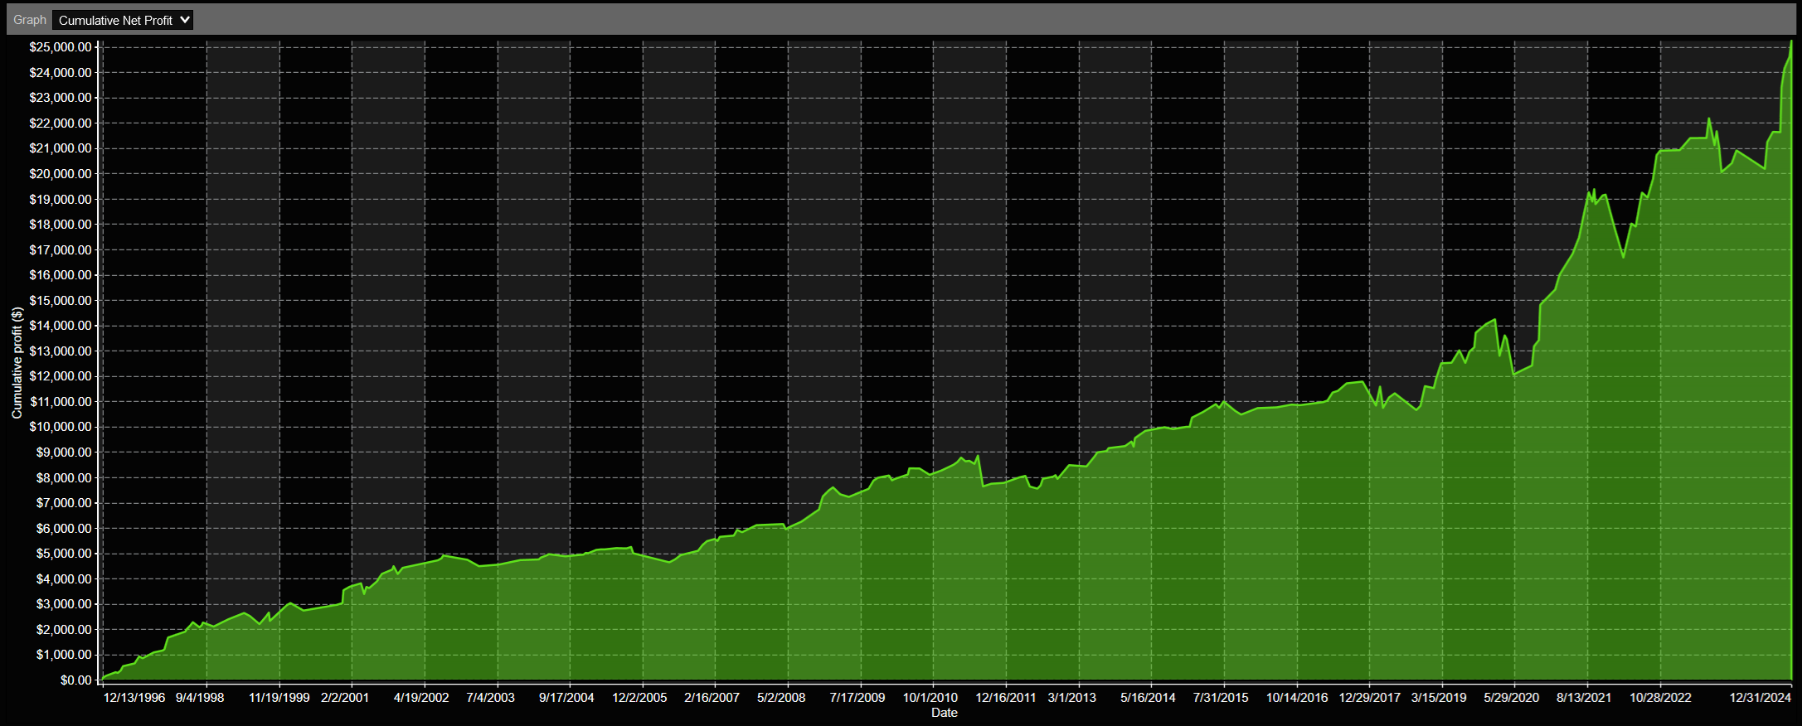Image resolution: width=1802 pixels, height=726 pixels.
Task: Click the $25,000.00 y-axis label
Action: (x=61, y=47)
